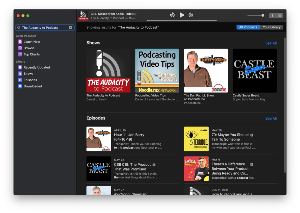This screenshot has height=213, width=300.
Task: Click author Daniel J. Lewis under The Audacity to Podcast
Action: click(x=96, y=99)
